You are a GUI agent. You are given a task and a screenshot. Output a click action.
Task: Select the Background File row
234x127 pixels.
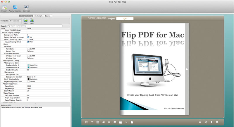(35, 74)
